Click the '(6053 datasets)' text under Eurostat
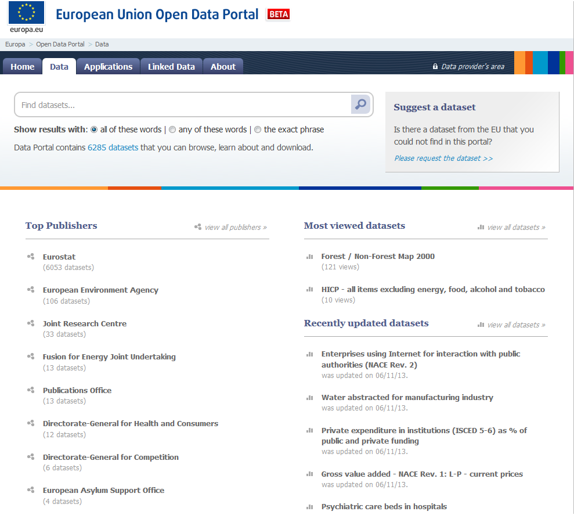Screen dimensions: 574x515 coord(68,268)
